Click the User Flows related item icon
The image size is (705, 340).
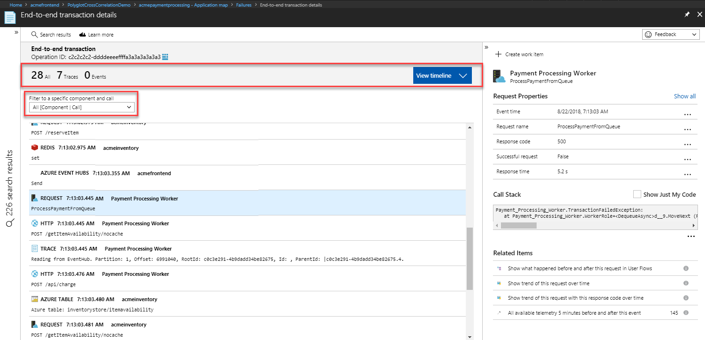[x=499, y=268]
